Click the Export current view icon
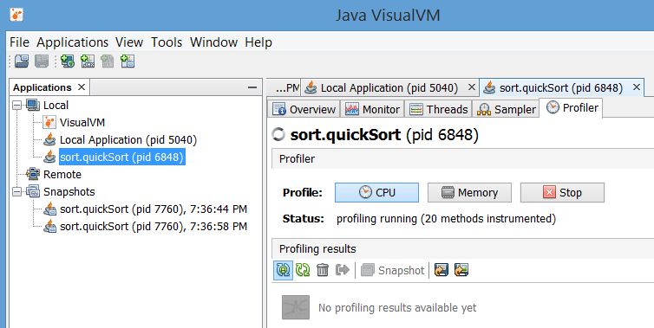 tap(441, 270)
